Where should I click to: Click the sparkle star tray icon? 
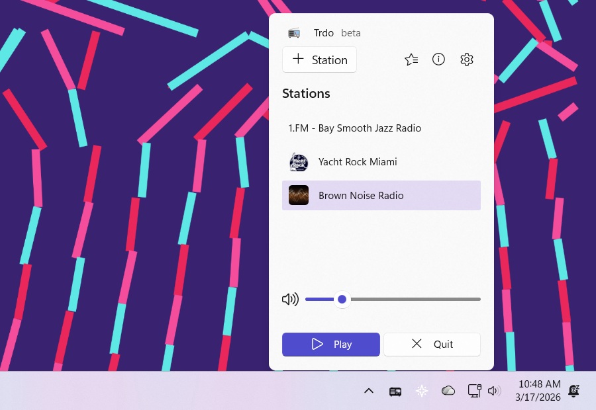click(x=422, y=391)
